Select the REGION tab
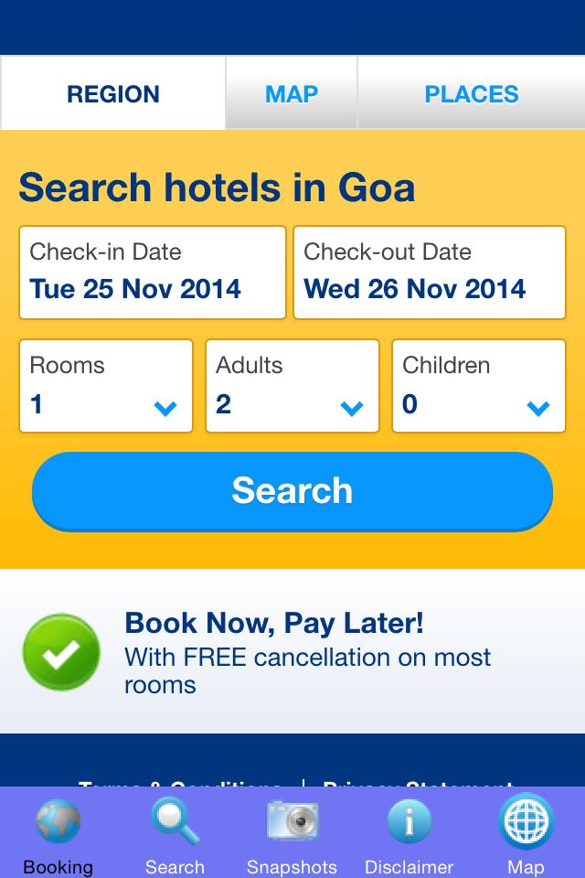585x878 pixels. tap(112, 93)
